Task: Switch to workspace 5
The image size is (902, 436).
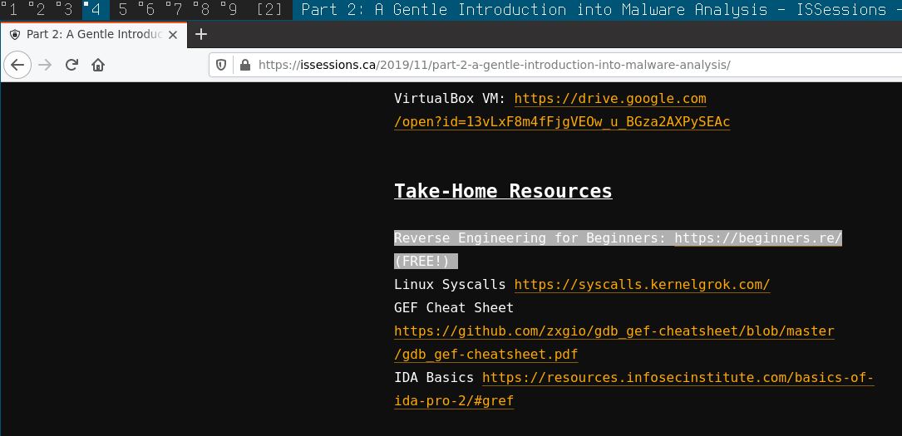Action: (x=123, y=10)
